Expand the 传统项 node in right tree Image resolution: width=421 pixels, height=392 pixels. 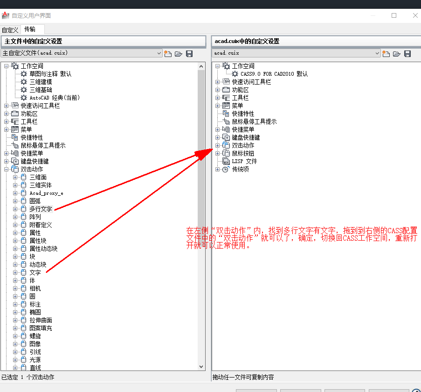(x=217, y=169)
